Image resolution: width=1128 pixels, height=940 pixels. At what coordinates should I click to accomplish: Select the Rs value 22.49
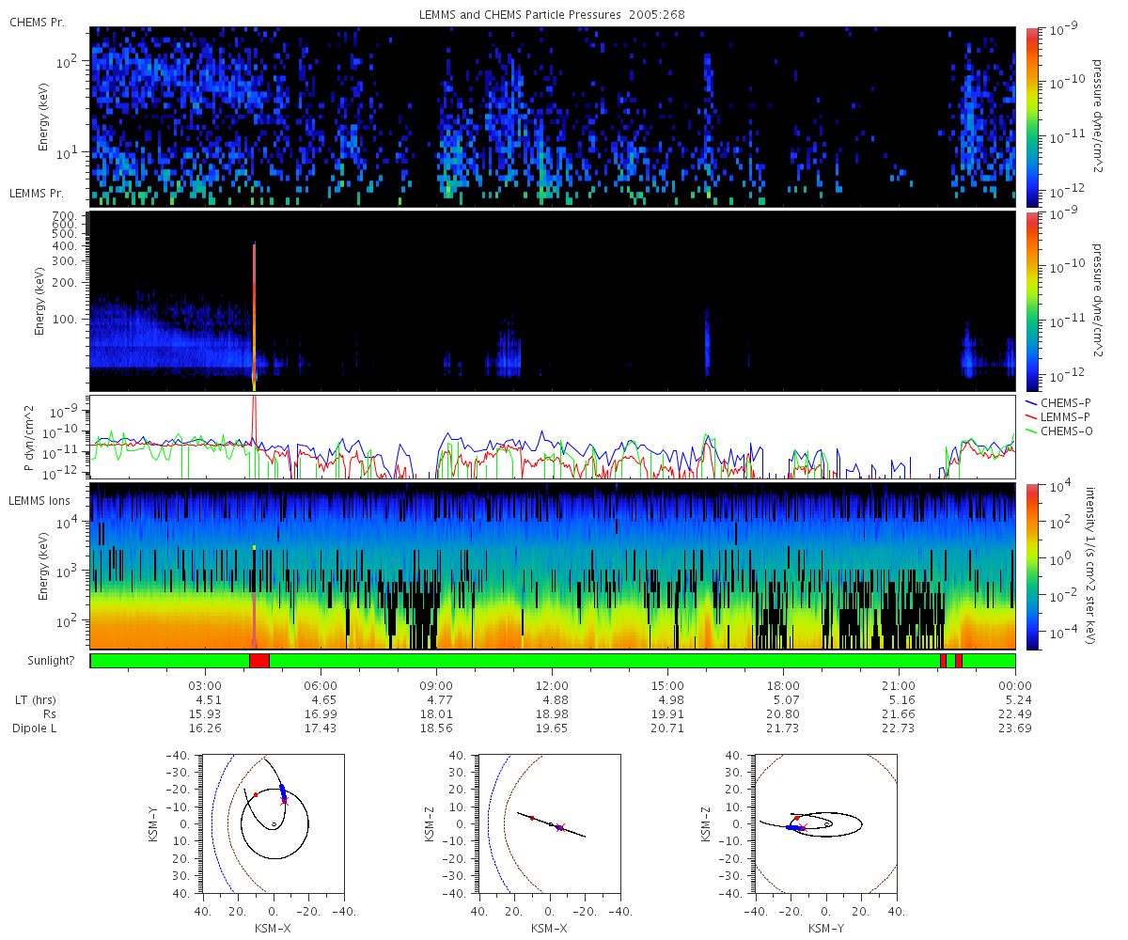pos(1015,714)
